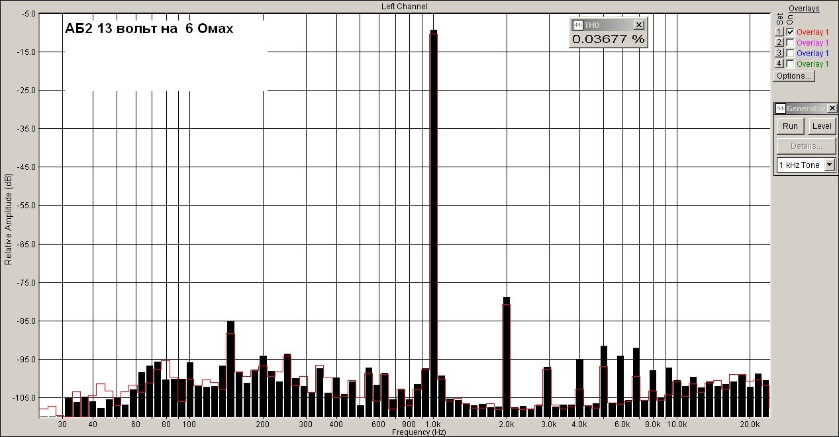Close the THD readout window
Screen dimensions: 839x437
click(x=638, y=24)
